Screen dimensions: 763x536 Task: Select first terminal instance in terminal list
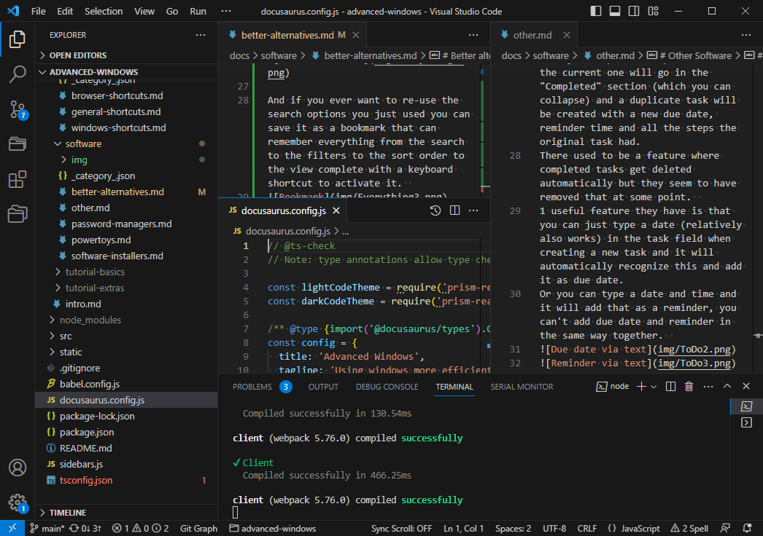(746, 406)
